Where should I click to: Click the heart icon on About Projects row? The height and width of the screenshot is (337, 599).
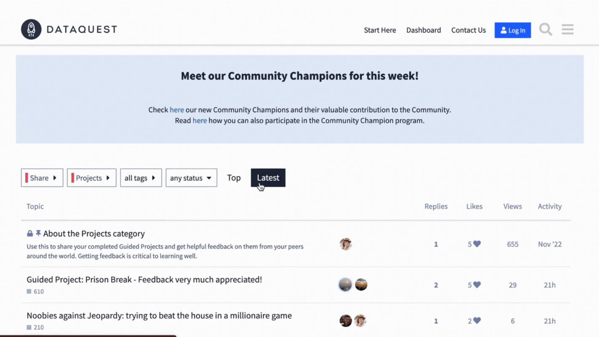[x=477, y=244]
